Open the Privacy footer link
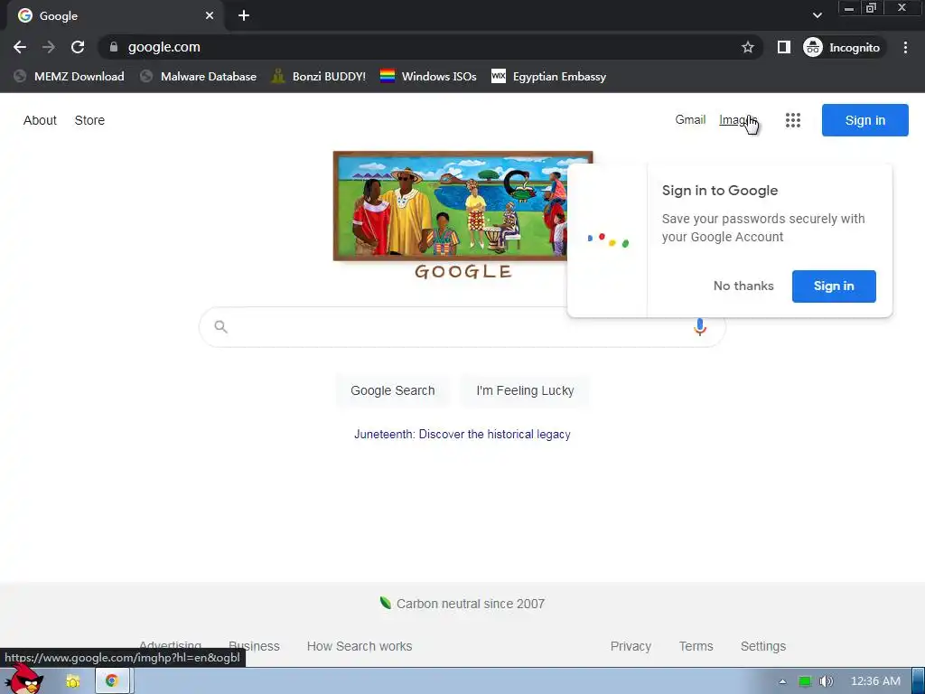The width and height of the screenshot is (925, 694). click(631, 646)
